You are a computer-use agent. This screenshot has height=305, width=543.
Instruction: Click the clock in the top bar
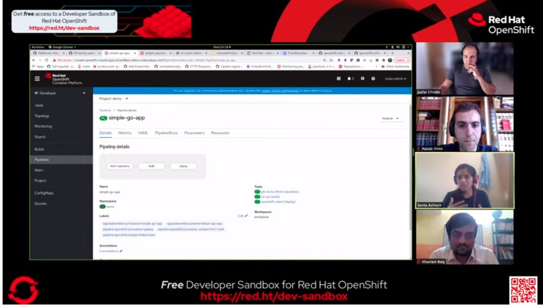pyautogui.click(x=222, y=47)
